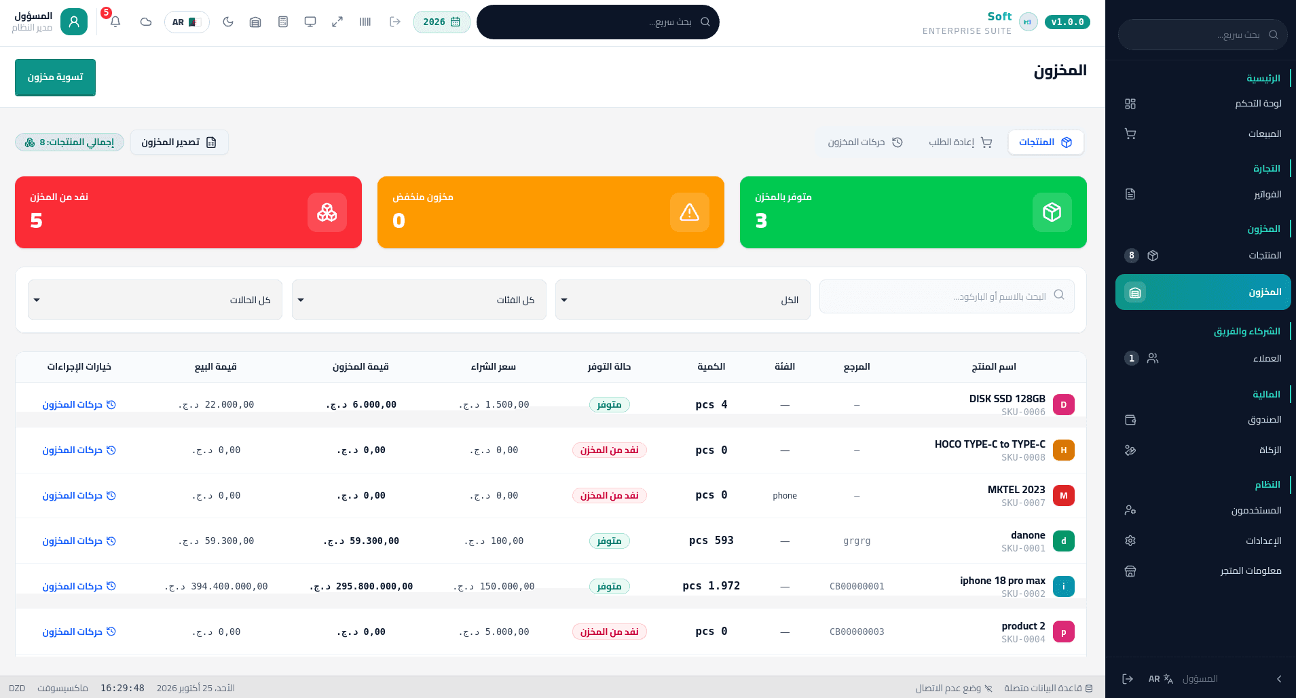
Task: Select the المنتجات tab
Action: [1045, 142]
